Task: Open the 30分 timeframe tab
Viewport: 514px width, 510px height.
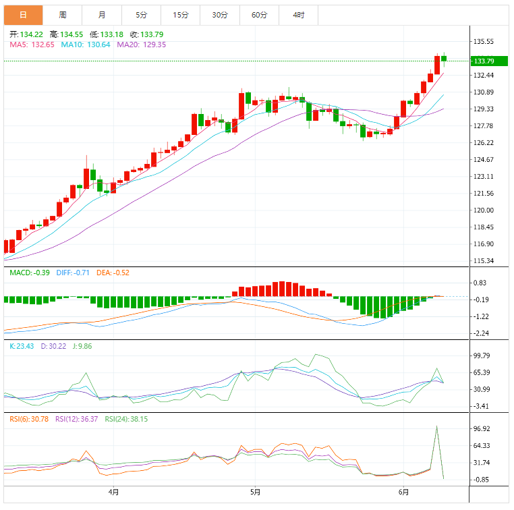Action: coord(220,15)
